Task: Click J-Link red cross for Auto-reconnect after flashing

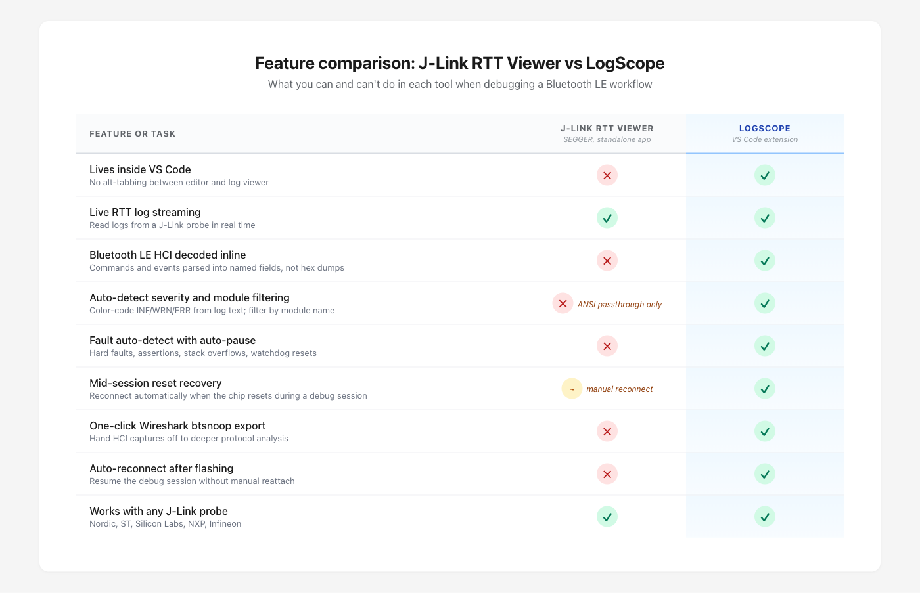Action: [x=607, y=474]
